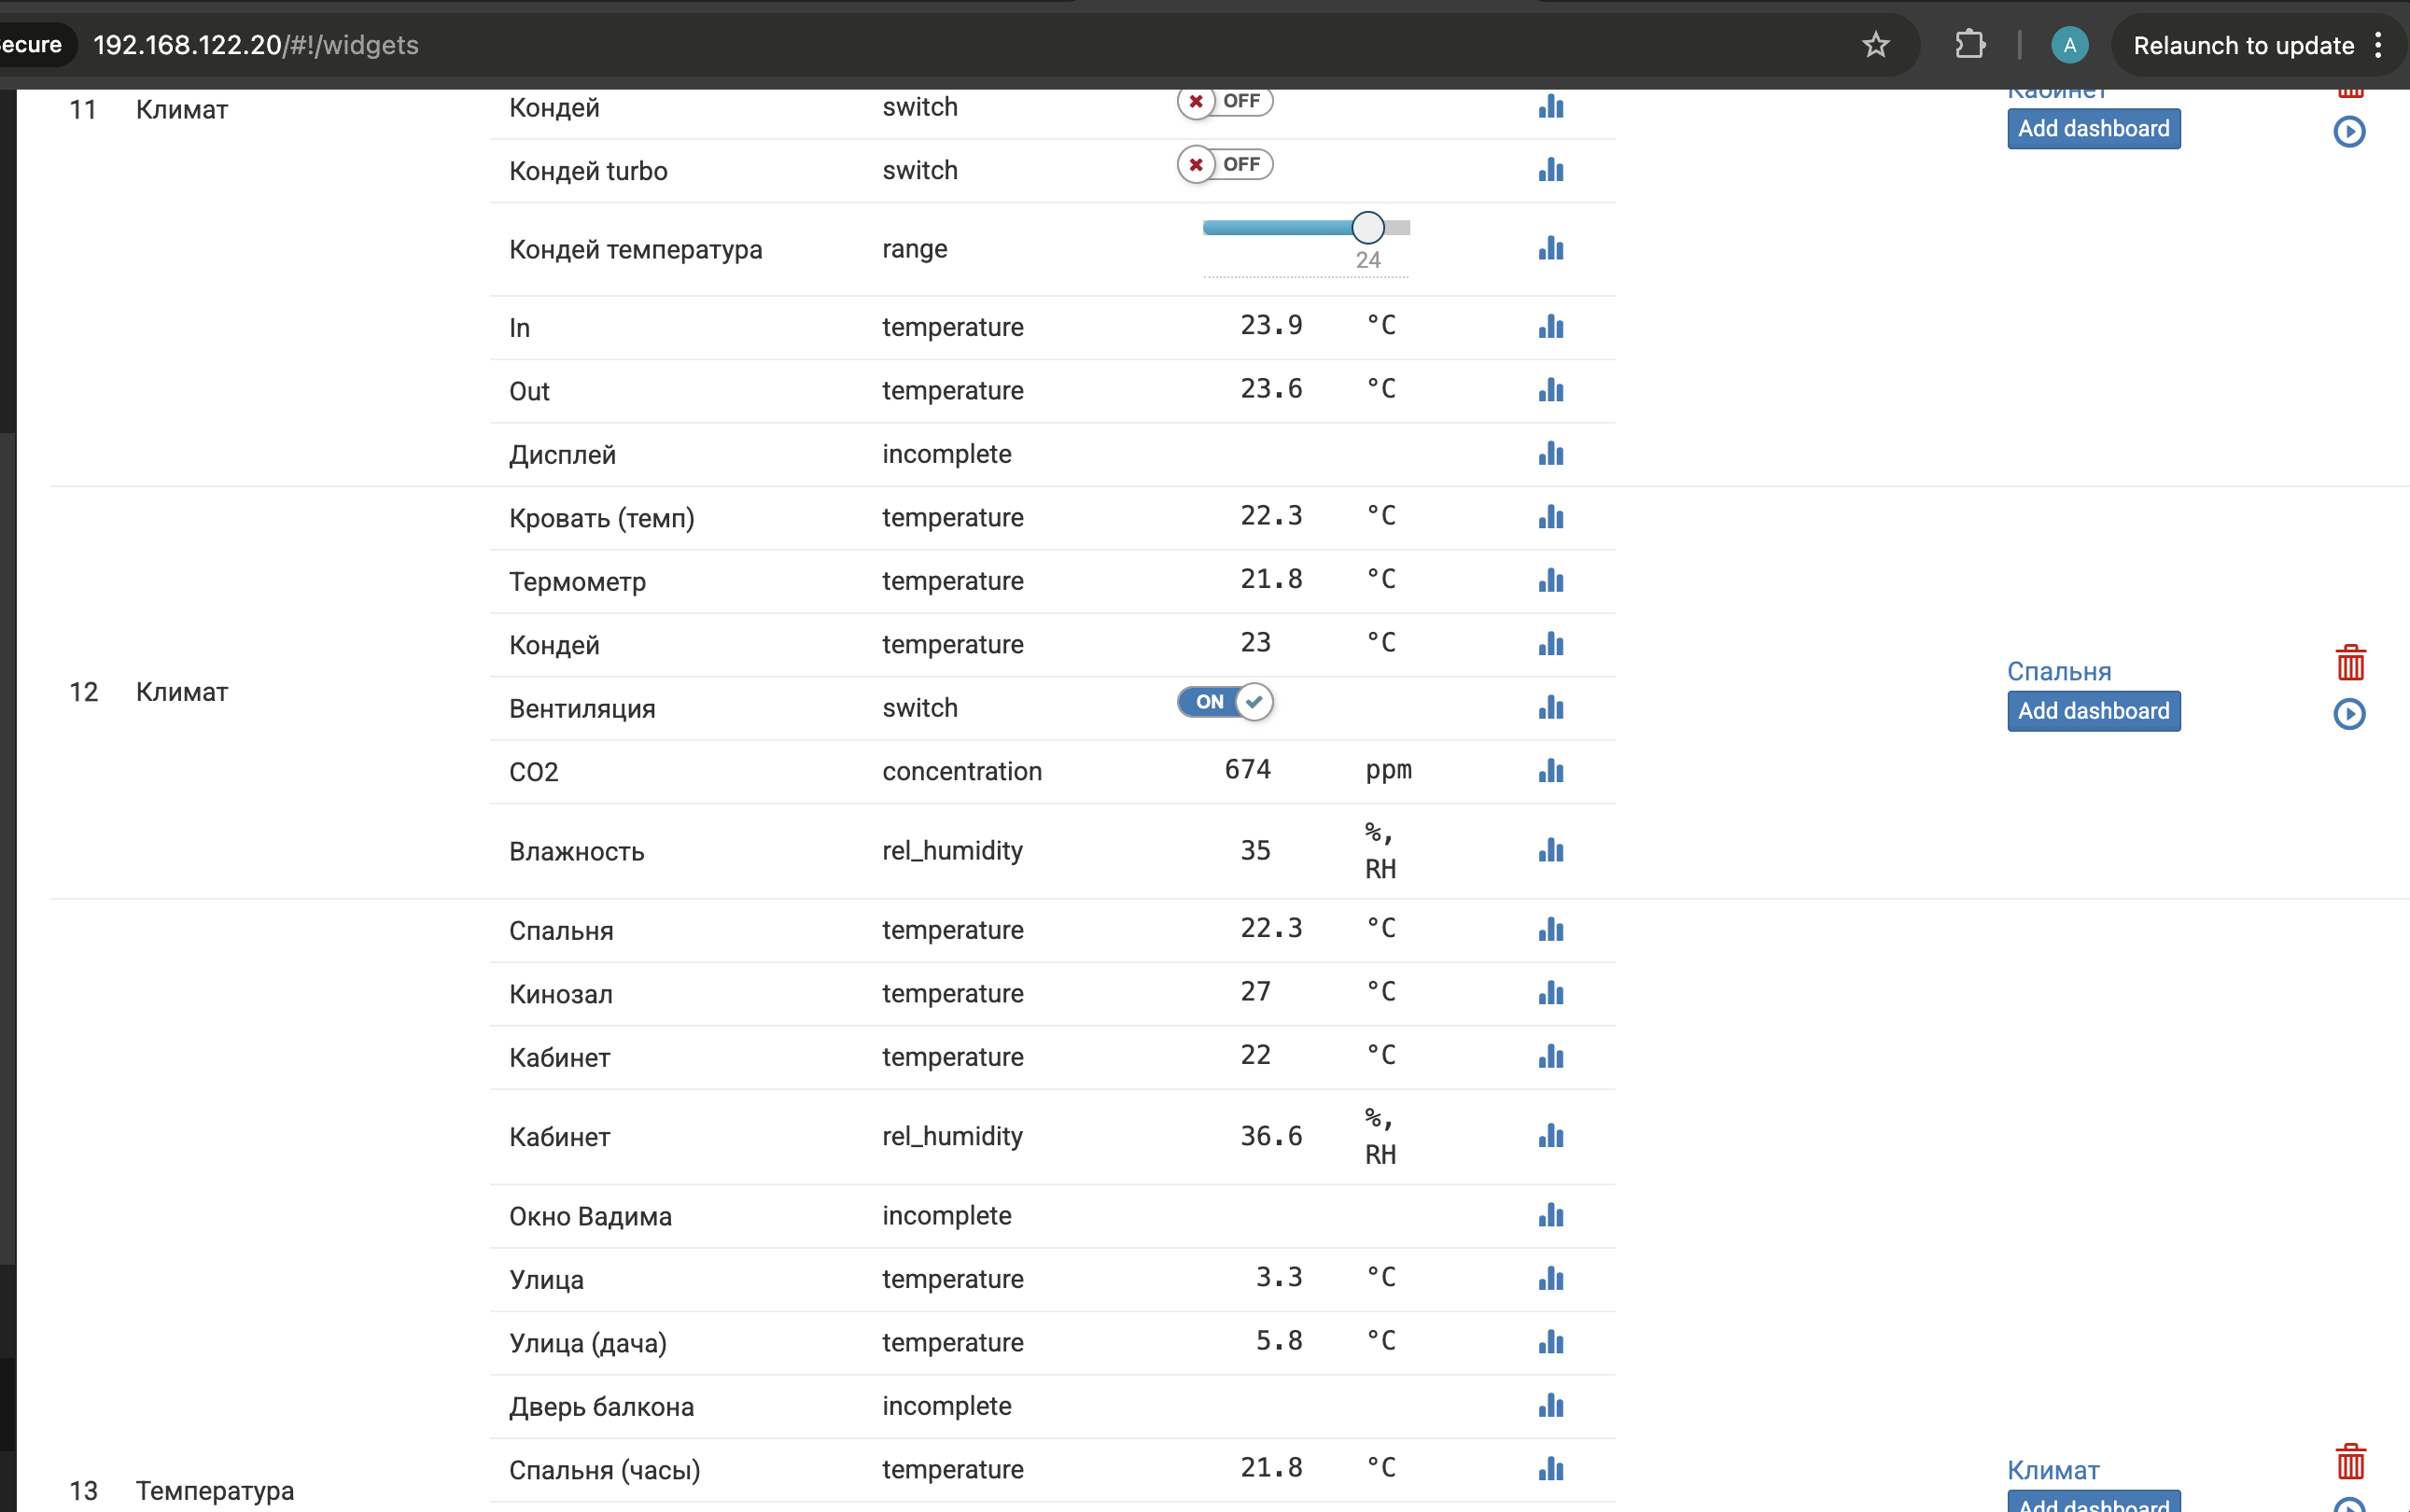Open browser extensions puzzle icon
The height and width of the screenshot is (1512, 2410).
pyautogui.click(x=1969, y=45)
